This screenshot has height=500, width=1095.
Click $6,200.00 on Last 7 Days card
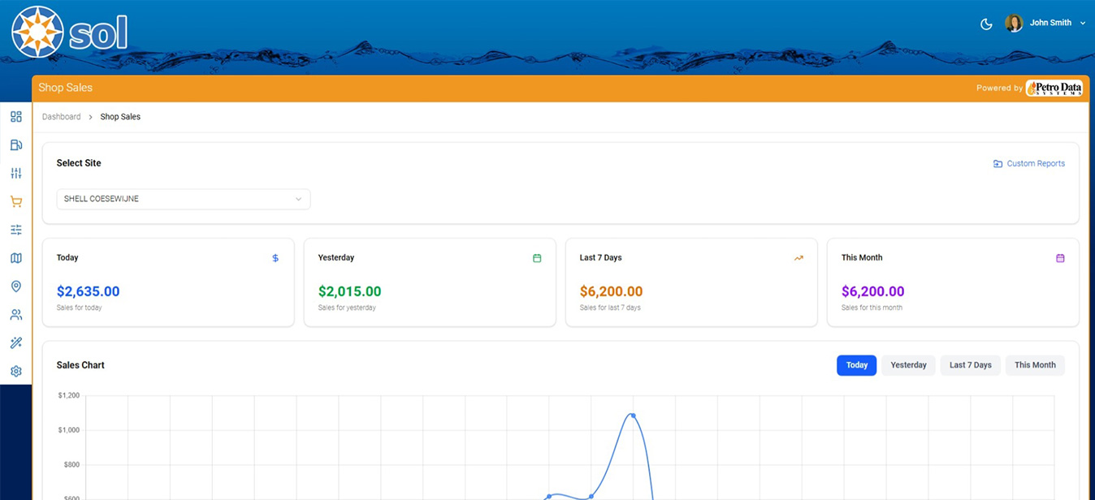click(611, 291)
